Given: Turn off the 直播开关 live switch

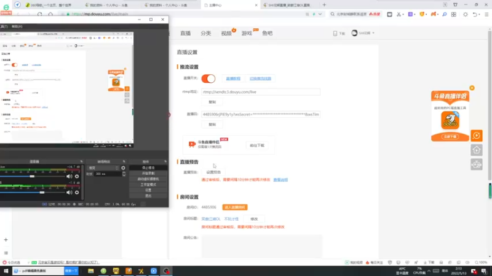Looking at the screenshot, I should pos(208,79).
